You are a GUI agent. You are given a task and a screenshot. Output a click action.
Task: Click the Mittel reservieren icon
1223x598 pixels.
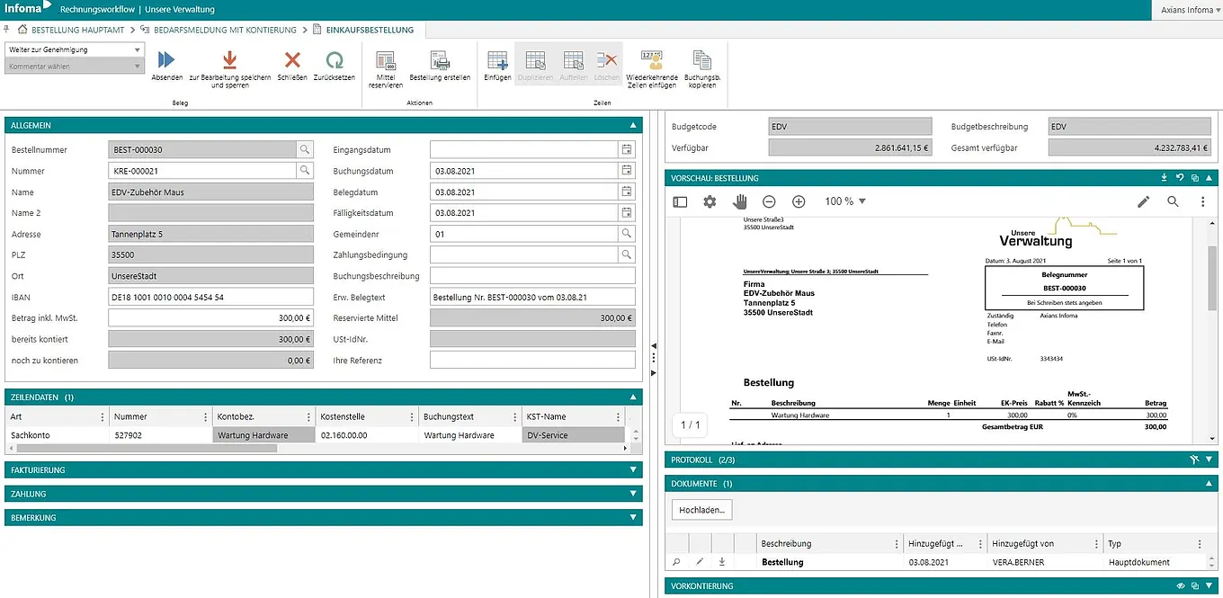click(386, 61)
